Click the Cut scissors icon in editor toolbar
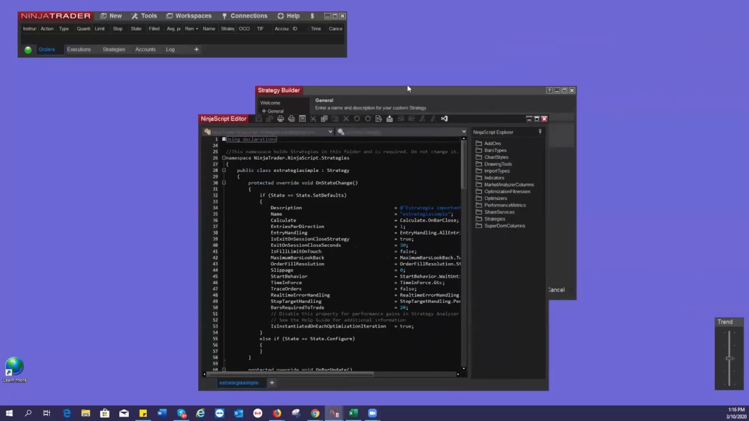Image resolution: width=749 pixels, height=421 pixels. 313,119
